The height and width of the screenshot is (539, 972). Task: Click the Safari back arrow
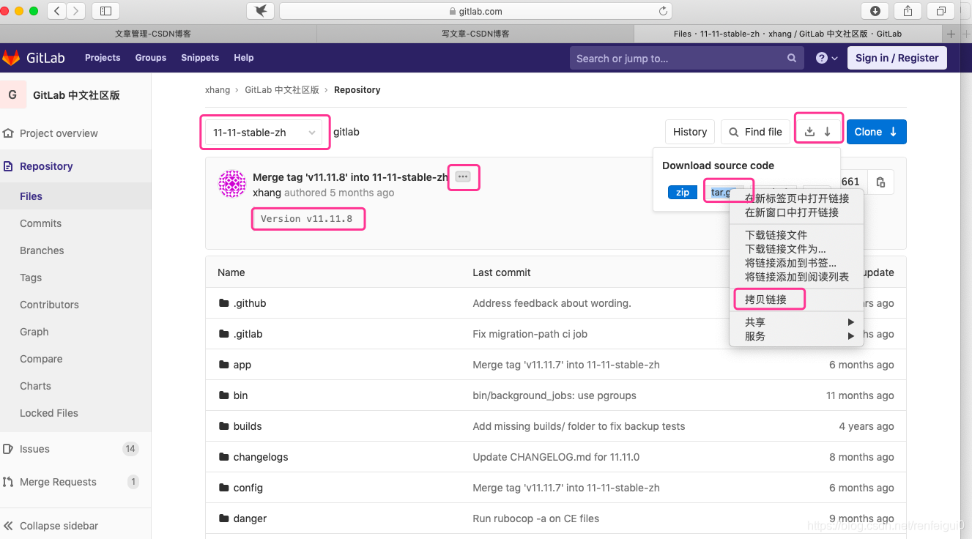(x=57, y=11)
